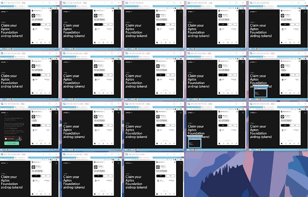Click browser address bar in window 283
This screenshot has width=308, height=197.
tap(87, 109)
